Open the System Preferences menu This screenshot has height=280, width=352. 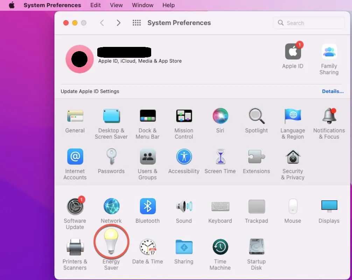tap(52, 5)
